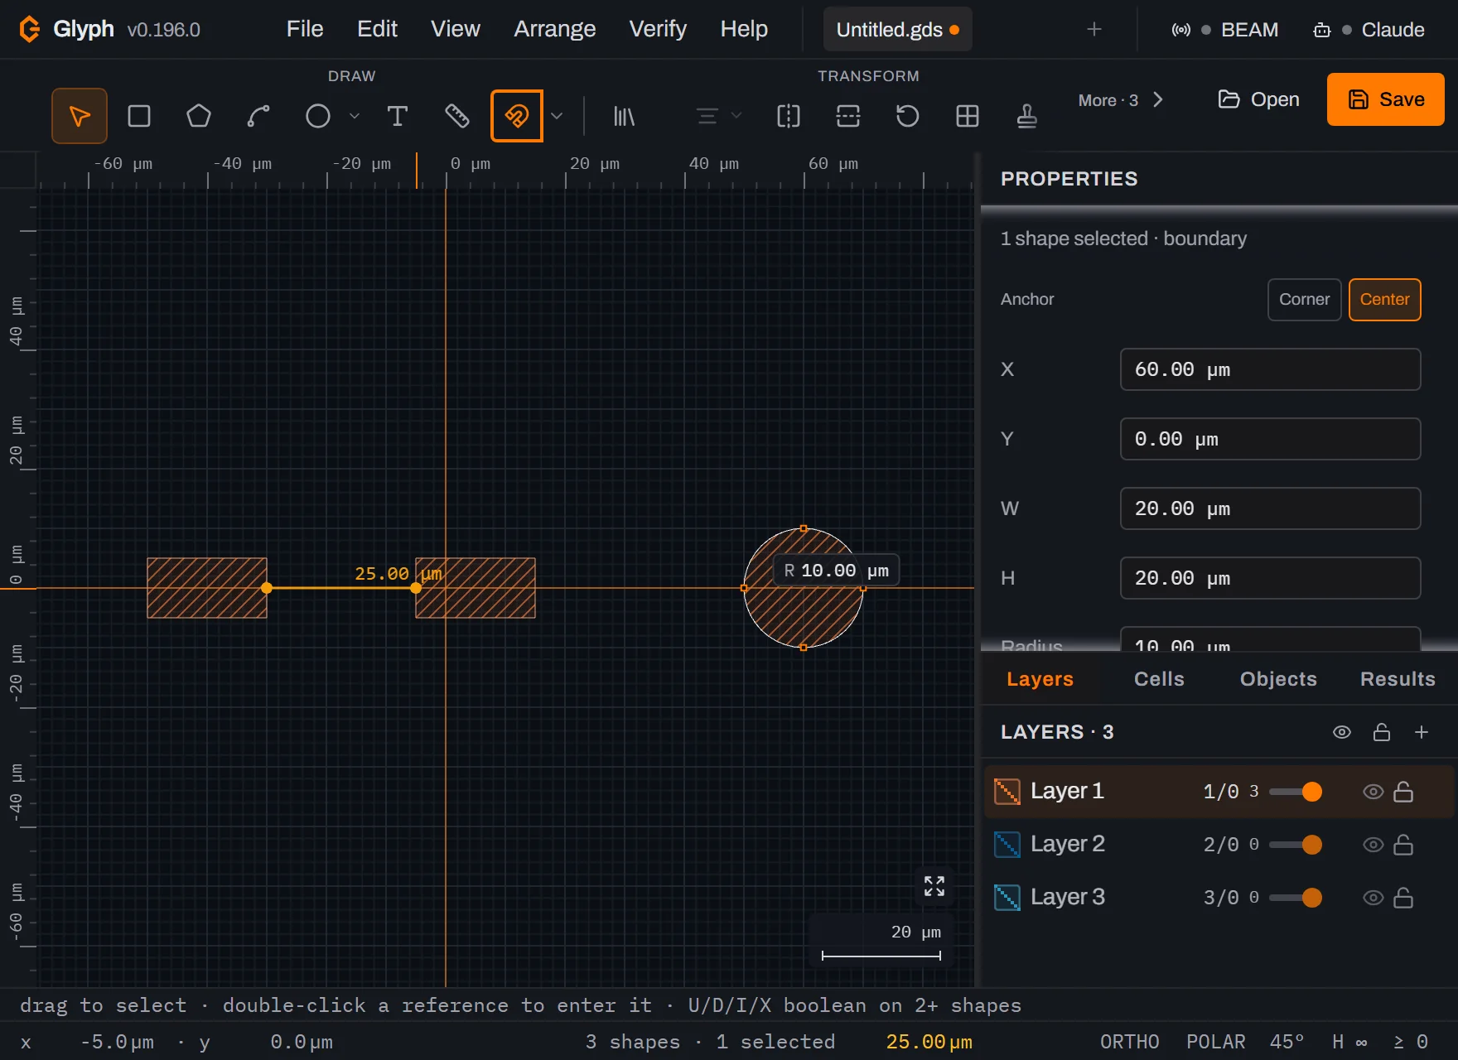Image resolution: width=1458 pixels, height=1060 pixels.
Task: Toggle lock on Layer 1
Action: pos(1403,792)
